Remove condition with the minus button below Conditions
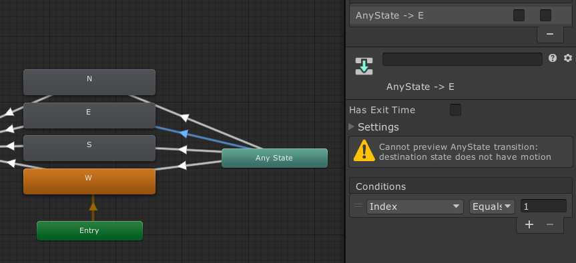This screenshot has height=263, width=576. 550,224
